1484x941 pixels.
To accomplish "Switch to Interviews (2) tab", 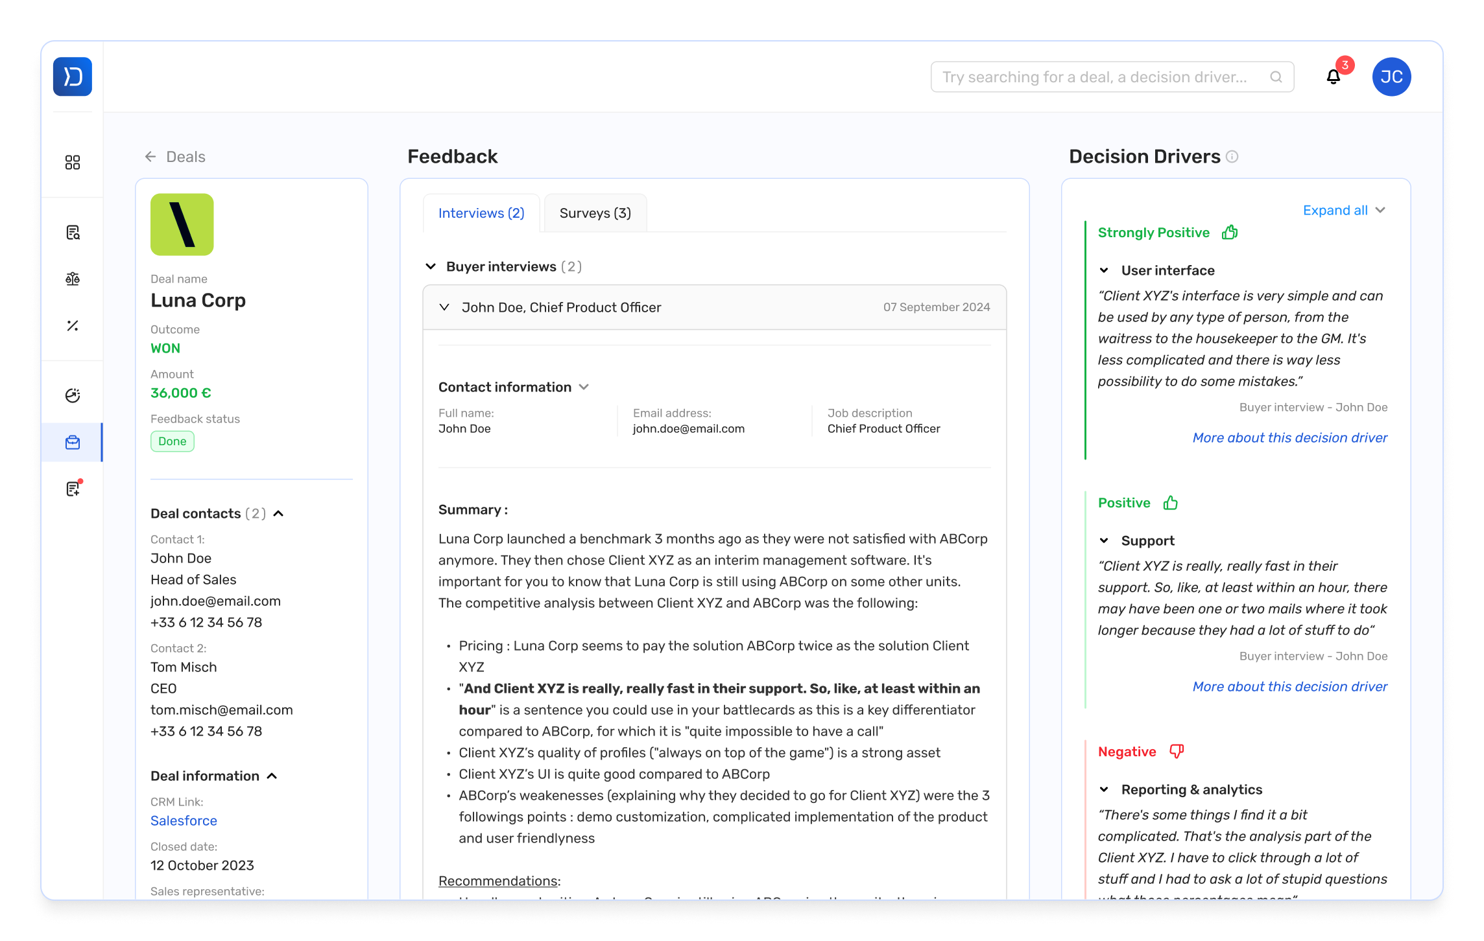I will coord(481,213).
